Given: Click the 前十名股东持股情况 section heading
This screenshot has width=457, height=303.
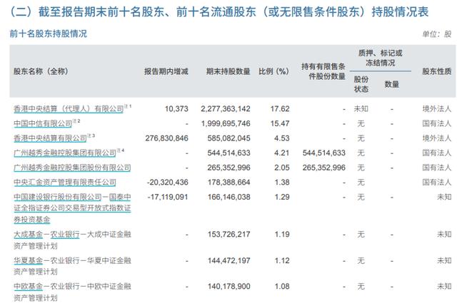Looking at the screenshot, I should click(x=49, y=34).
